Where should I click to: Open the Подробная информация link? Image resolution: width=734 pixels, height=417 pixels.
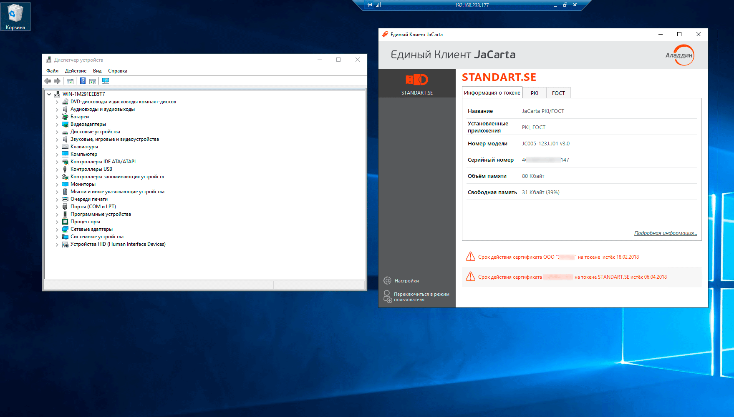click(665, 233)
